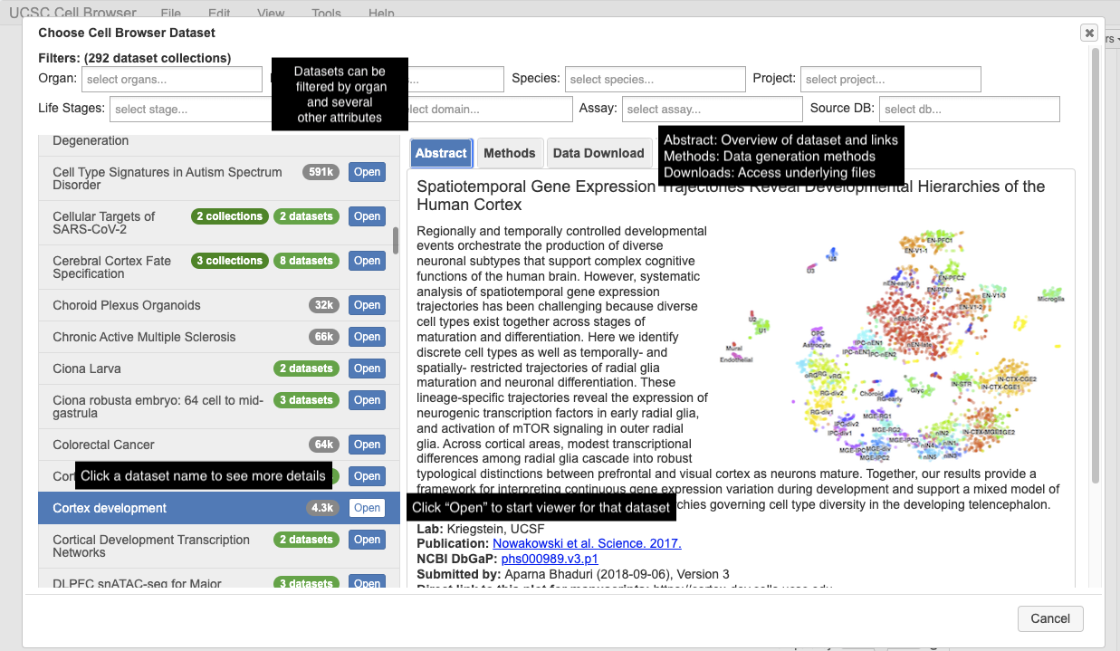Cancel the dataset selection dialog
The width and height of the screenshot is (1120, 651).
pyautogui.click(x=1050, y=618)
